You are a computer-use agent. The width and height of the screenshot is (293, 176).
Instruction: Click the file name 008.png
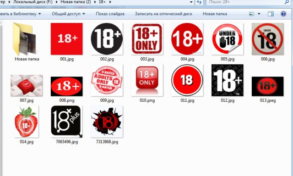tap(67, 100)
